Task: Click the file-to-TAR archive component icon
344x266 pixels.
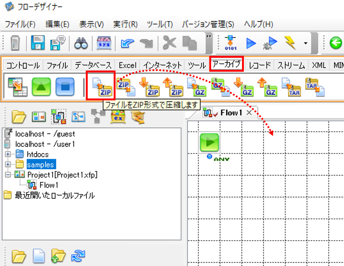Action: pyautogui.click(x=291, y=87)
